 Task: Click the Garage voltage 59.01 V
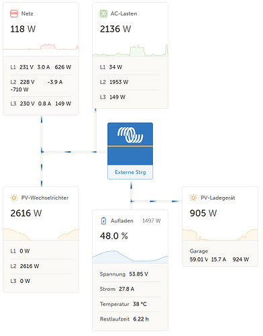tap(199, 259)
